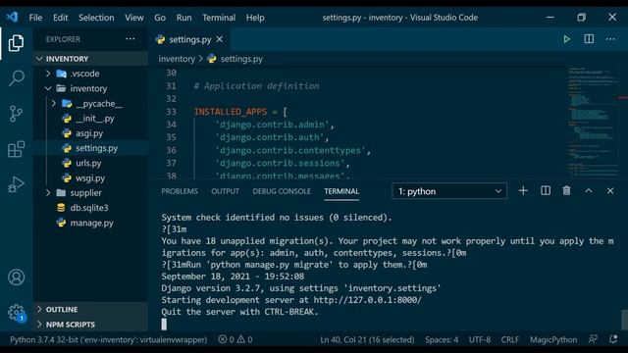Screen dimensions: 628x353
Task: Switch to the PROBLEMS panel tab
Action: (x=180, y=191)
